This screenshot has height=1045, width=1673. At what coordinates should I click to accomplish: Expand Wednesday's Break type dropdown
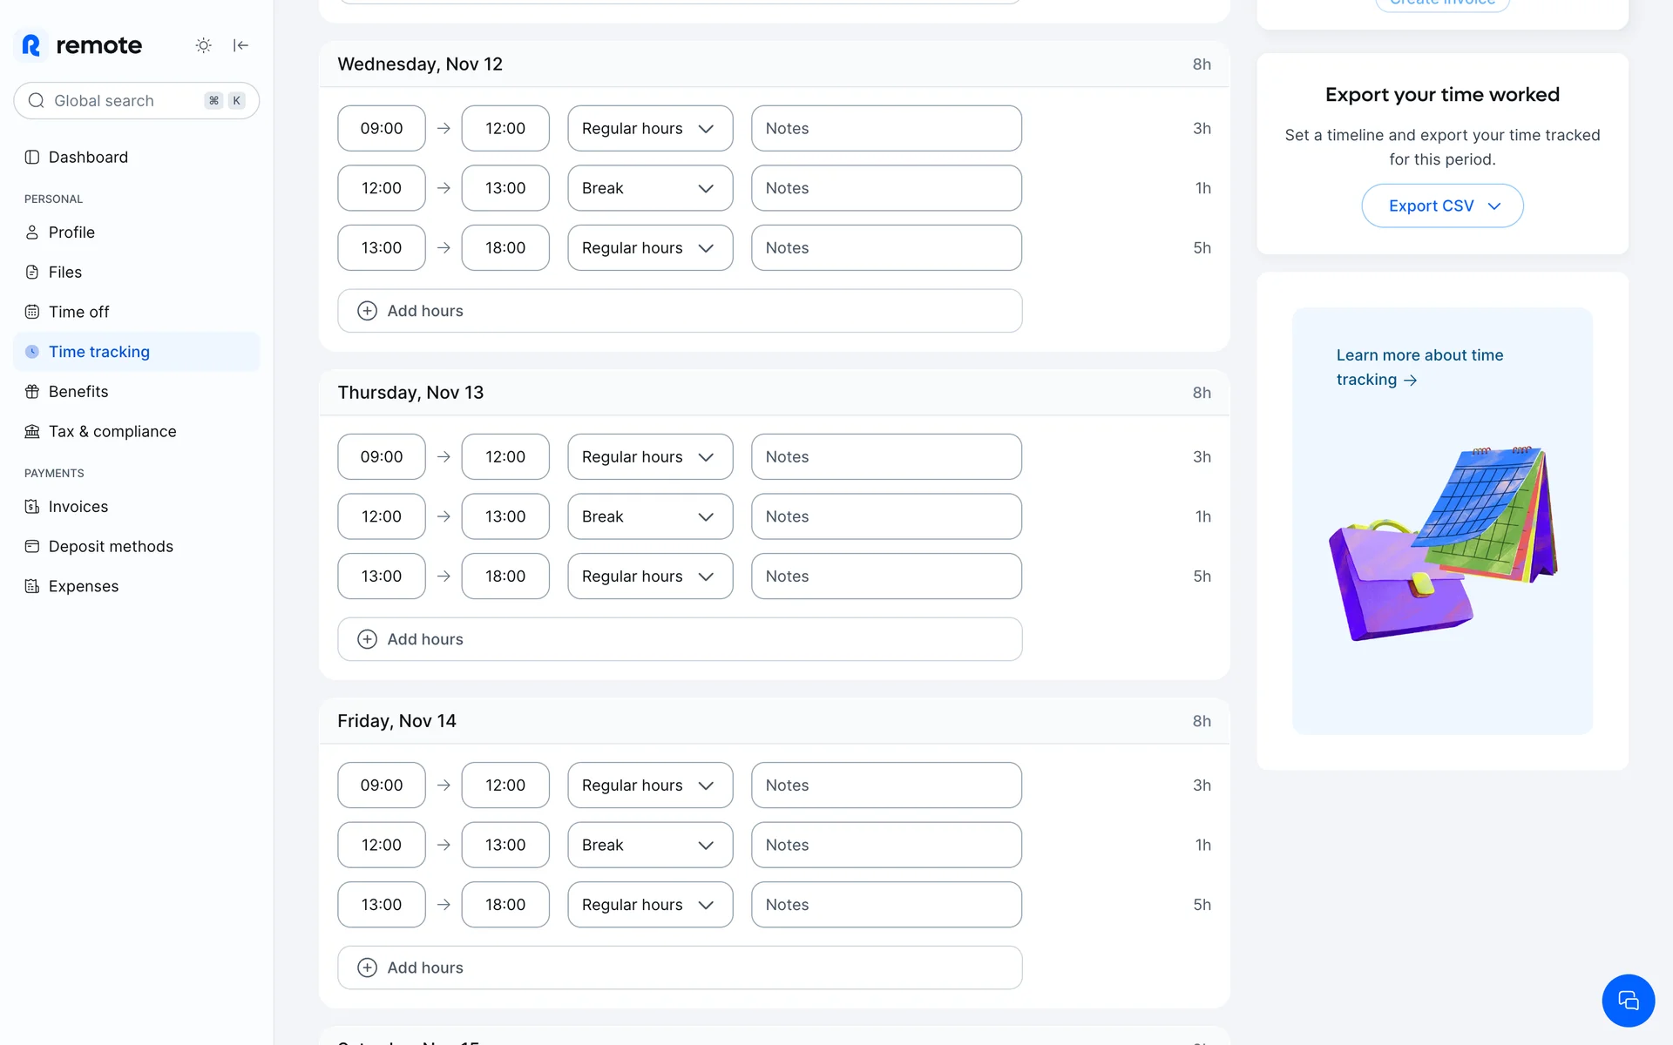pos(649,188)
